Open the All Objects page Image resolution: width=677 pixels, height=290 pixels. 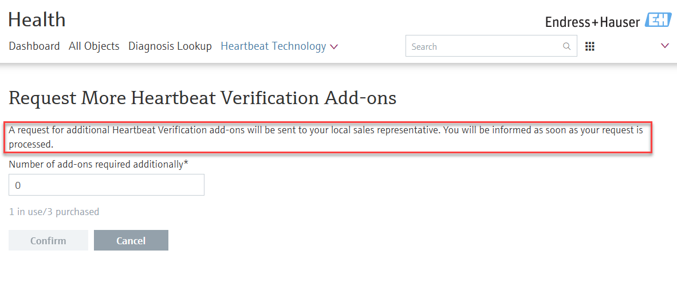[x=94, y=46]
